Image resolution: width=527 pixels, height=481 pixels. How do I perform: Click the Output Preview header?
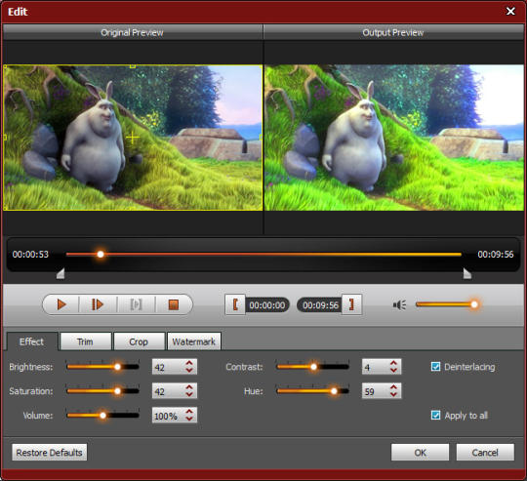(x=393, y=32)
